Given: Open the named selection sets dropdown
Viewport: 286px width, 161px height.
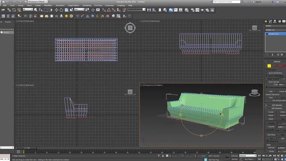Looking at the screenshot, I should [x=136, y=9].
